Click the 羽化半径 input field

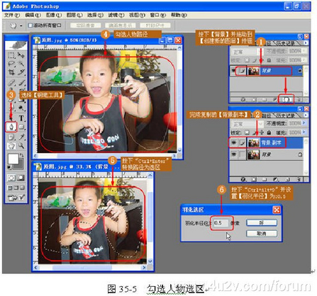(221, 223)
